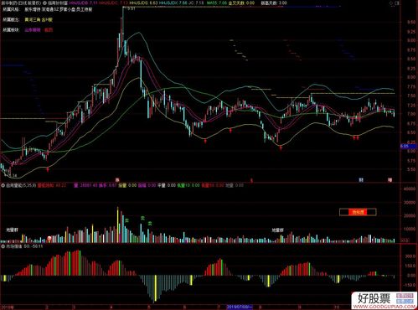Image resolution: width=418 pixels, height=310 pixels.
Task: Click the red highlighted button in the volume panel
Action: (x=358, y=212)
